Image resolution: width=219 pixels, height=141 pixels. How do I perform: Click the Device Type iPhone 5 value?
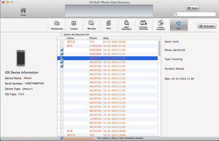point(28,89)
